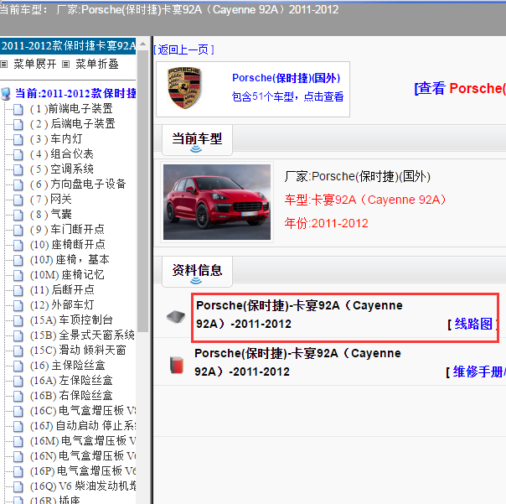Click the 查看 Porsche link at right

coord(460,88)
